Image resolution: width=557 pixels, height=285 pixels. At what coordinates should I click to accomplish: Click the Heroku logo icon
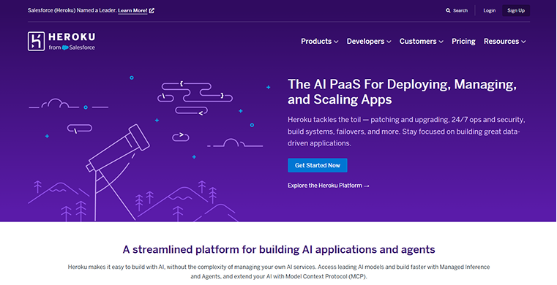tap(37, 41)
